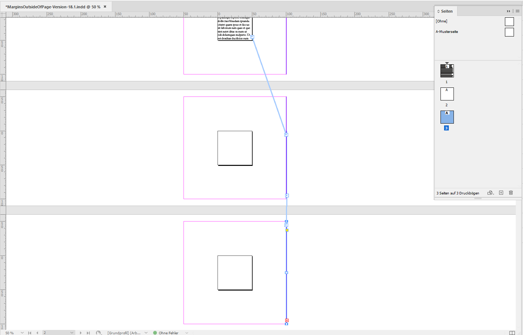
Task: Select page 2 thumbnail in Seiten panel
Action: tap(447, 94)
